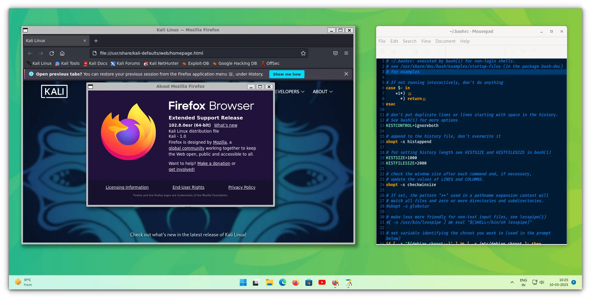Open Microsoft Store from taskbar

point(309,283)
